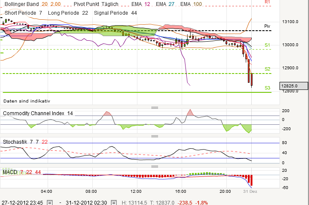Click the -60 label on MACD axis
This screenshot has height=205, width=309.
tap(285, 188)
